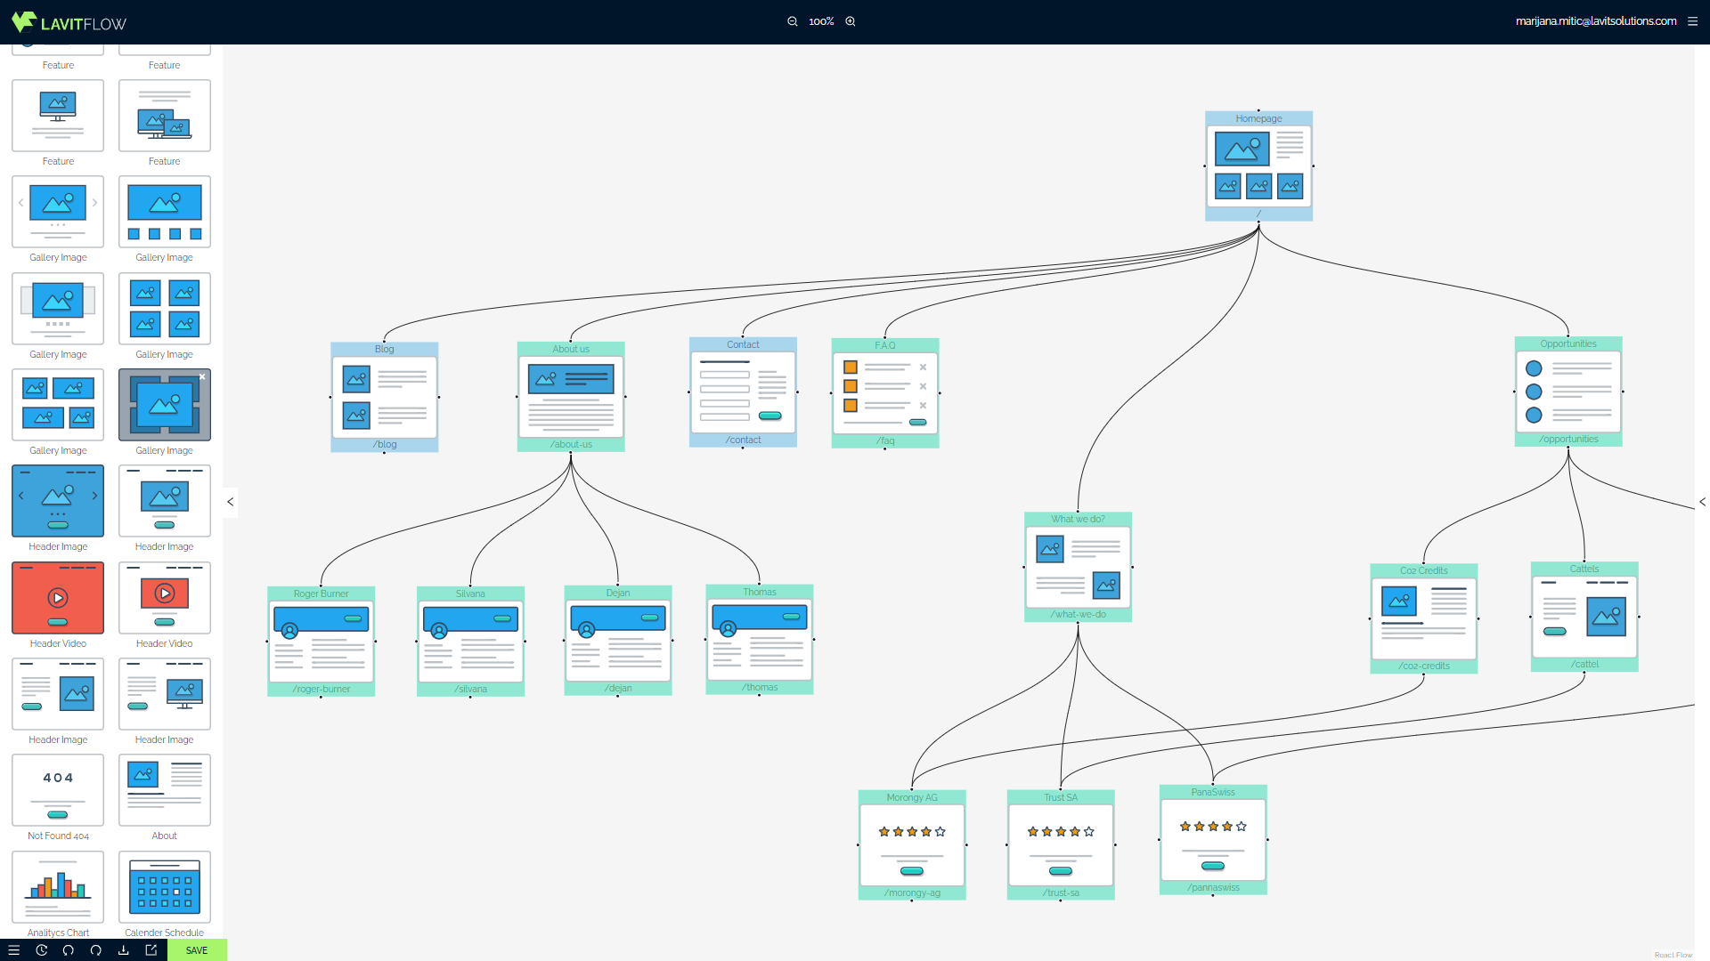Select the What we do? node
The width and height of the screenshot is (1710, 961).
pos(1078,567)
